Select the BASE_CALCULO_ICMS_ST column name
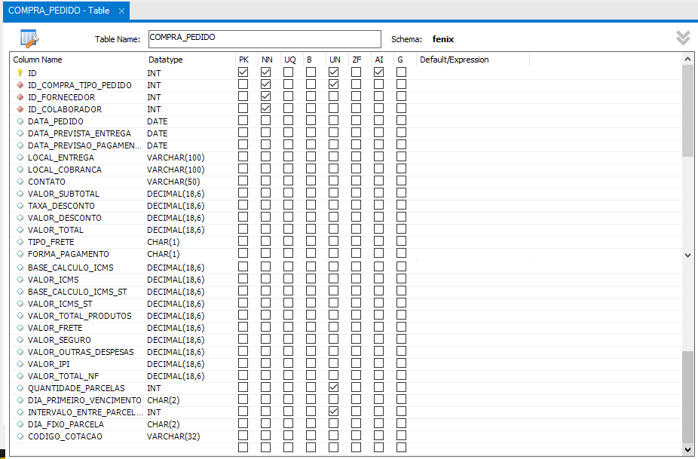 (78, 292)
